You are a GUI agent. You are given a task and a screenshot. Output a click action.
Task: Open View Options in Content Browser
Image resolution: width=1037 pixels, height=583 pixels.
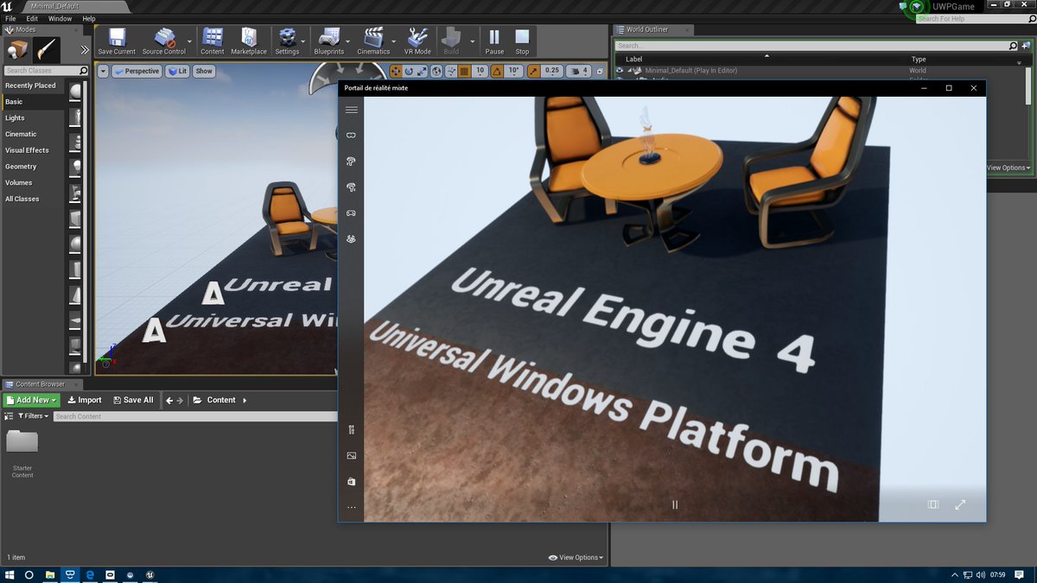(576, 558)
